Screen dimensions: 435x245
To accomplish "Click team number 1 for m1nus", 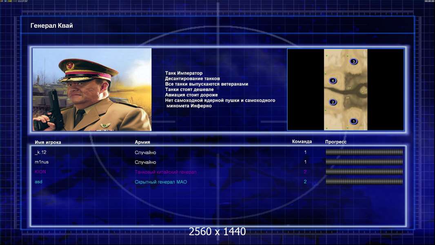I will 306,162.
